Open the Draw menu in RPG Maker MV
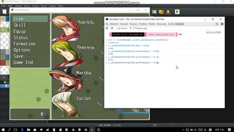Screen dimensions: 234x132 27,6
